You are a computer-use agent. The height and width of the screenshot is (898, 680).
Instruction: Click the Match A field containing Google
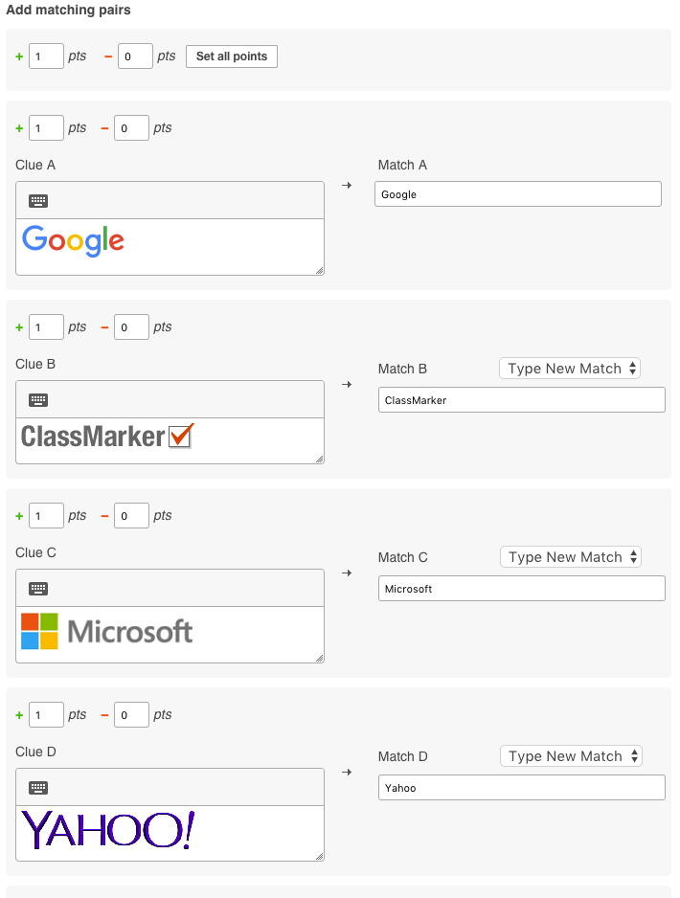(517, 194)
